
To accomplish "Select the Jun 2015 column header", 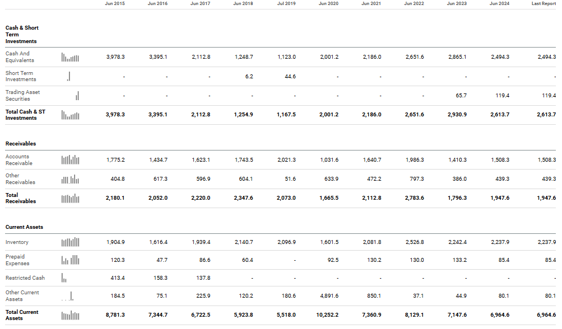I will coord(115,4).
